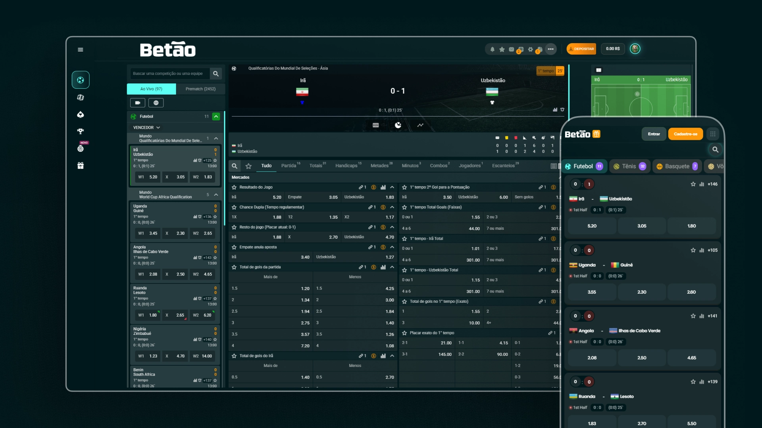Open the mobile apps grid icon
This screenshot has width=762, height=428.
click(713, 134)
